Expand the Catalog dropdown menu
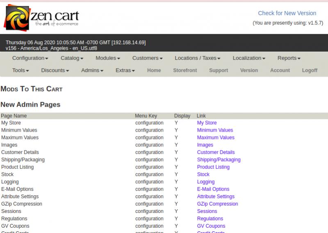 (x=72, y=58)
